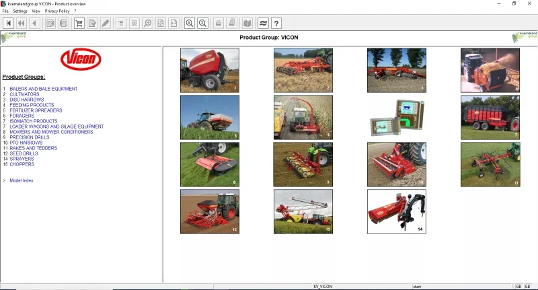Open the SEED DRILLS link
Image resolution: width=538 pixels, height=290 pixels.
(24, 154)
